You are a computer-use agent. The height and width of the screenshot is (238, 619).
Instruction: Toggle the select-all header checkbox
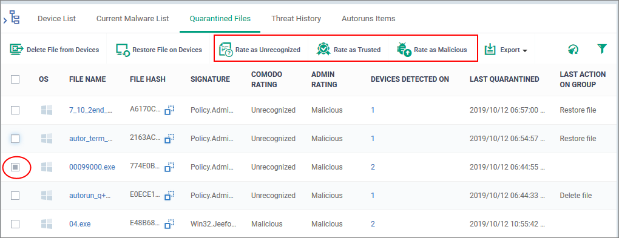click(x=15, y=79)
